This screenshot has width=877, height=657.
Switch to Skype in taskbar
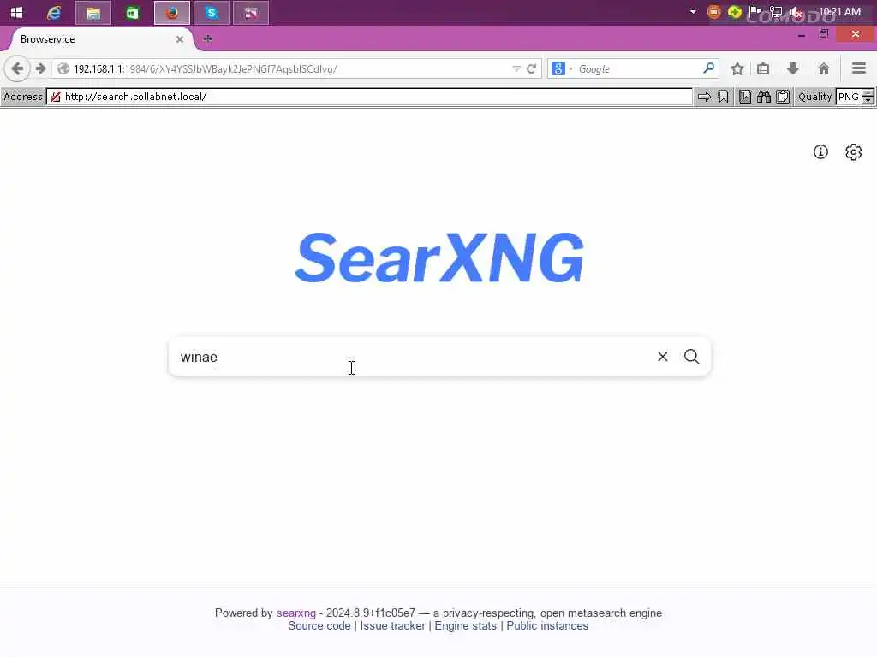212,12
